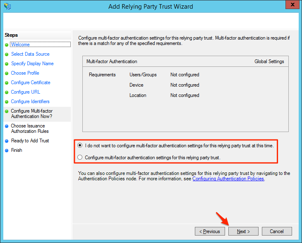The image size is (302, 243).
Task: Click the wizard icon in title bar
Action: coord(7,6)
